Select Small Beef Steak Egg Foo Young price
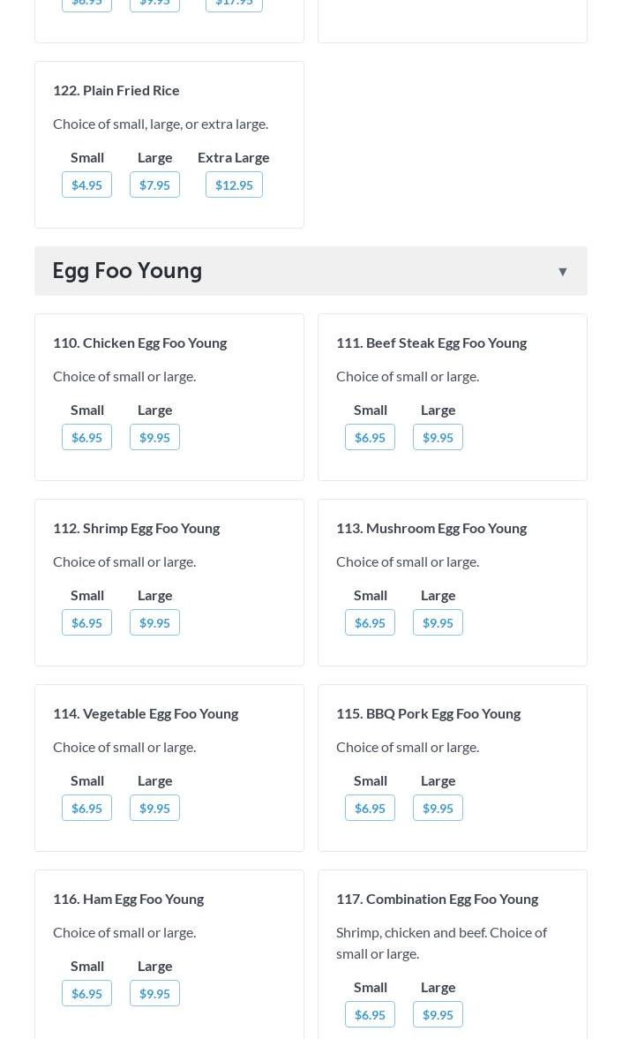Image resolution: width=622 pixels, height=1039 pixels. pos(370,437)
